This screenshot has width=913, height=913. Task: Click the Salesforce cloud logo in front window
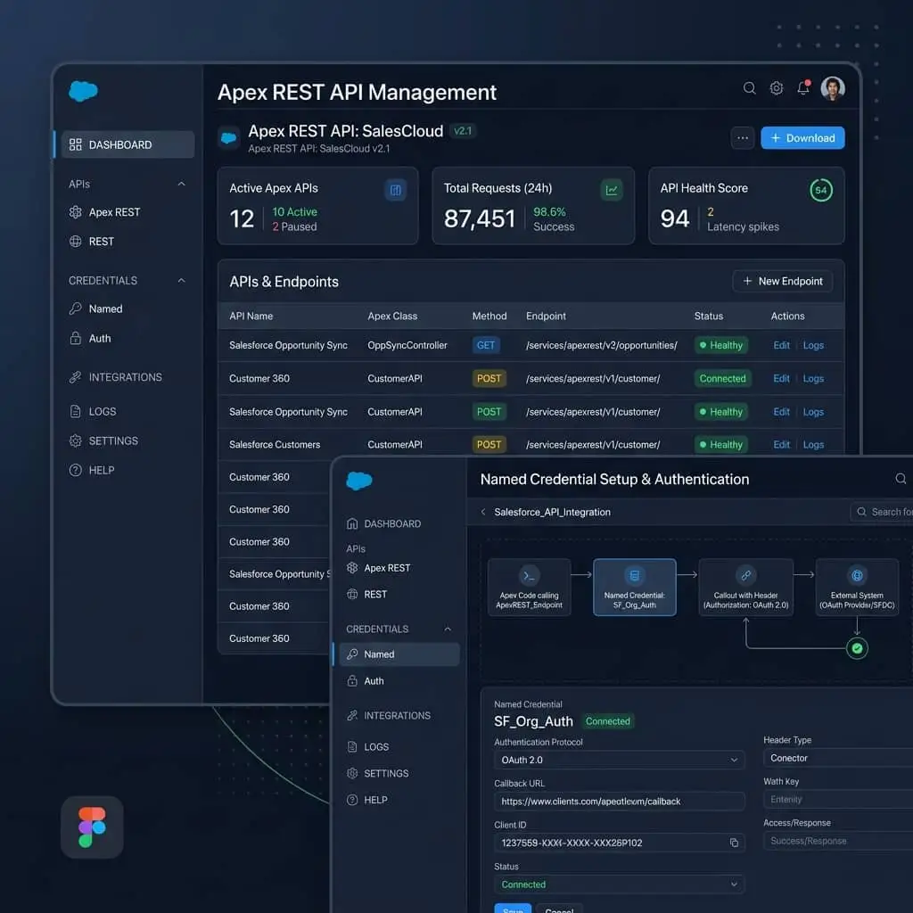(x=359, y=481)
